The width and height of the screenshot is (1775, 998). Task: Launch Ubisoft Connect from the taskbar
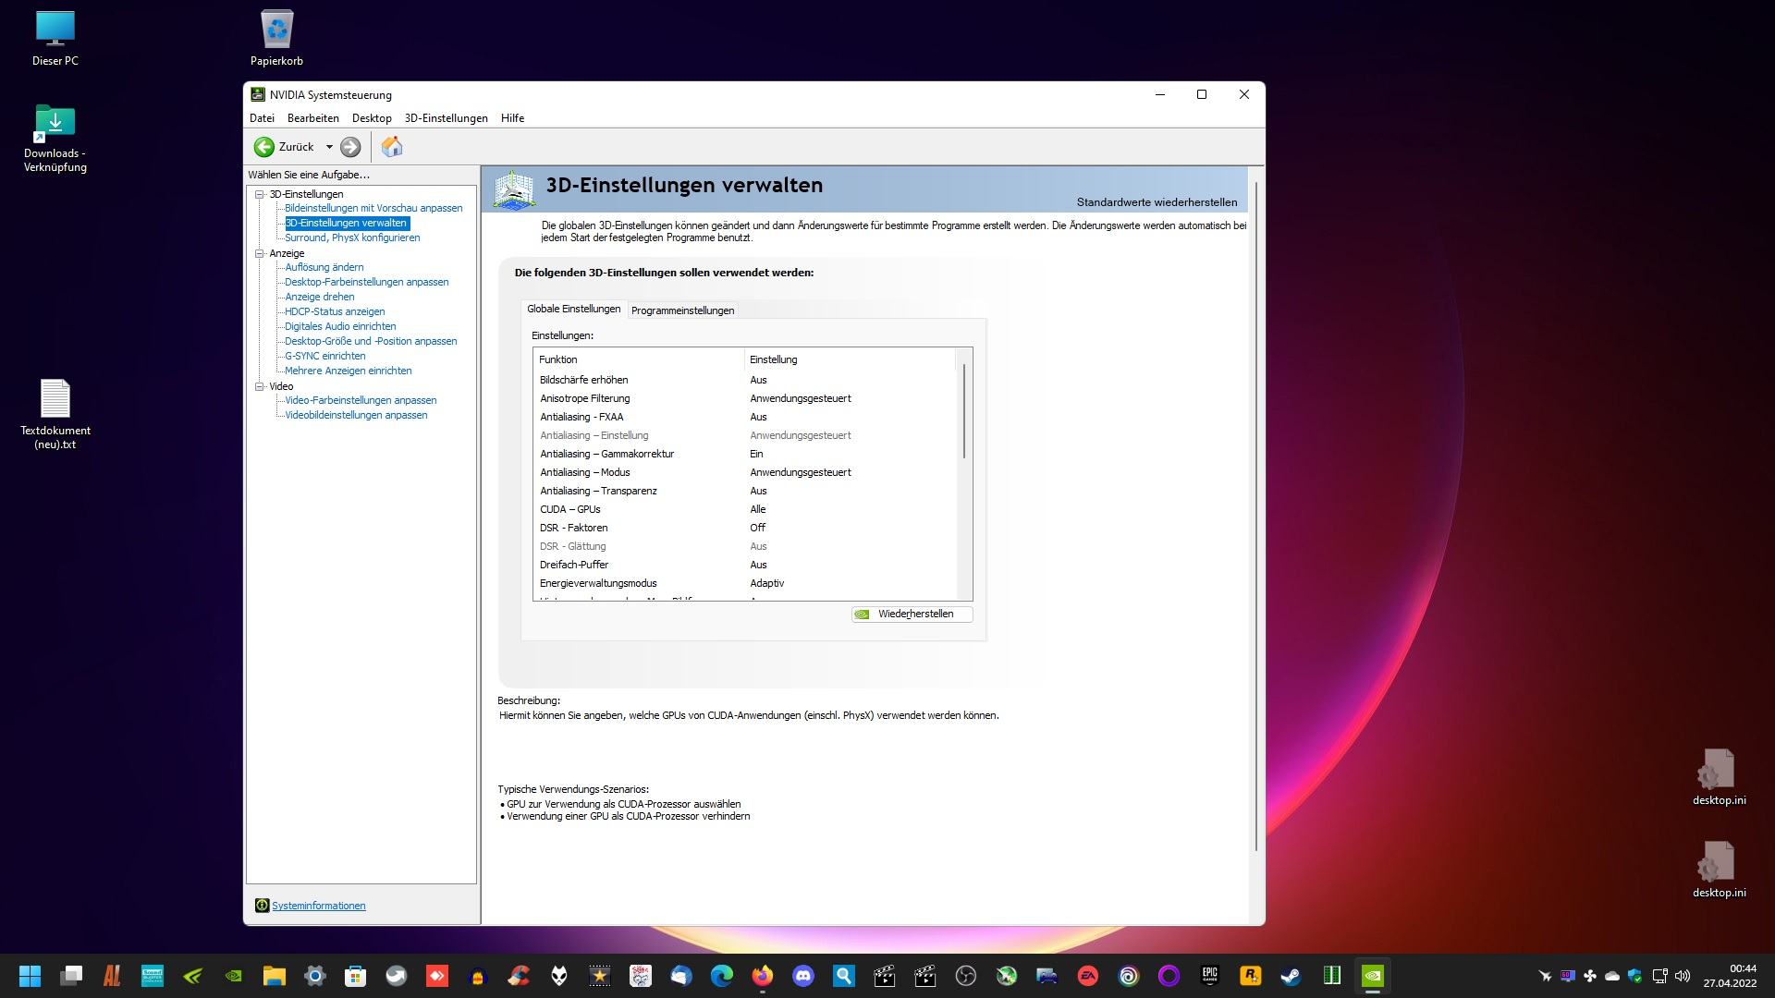coord(1129,976)
